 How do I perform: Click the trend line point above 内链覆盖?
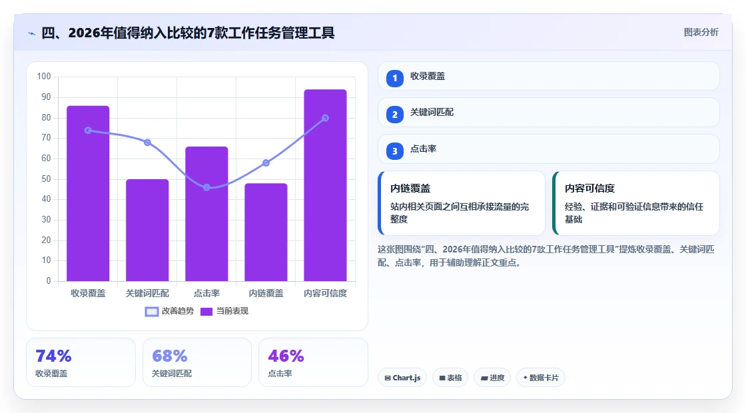pos(266,163)
